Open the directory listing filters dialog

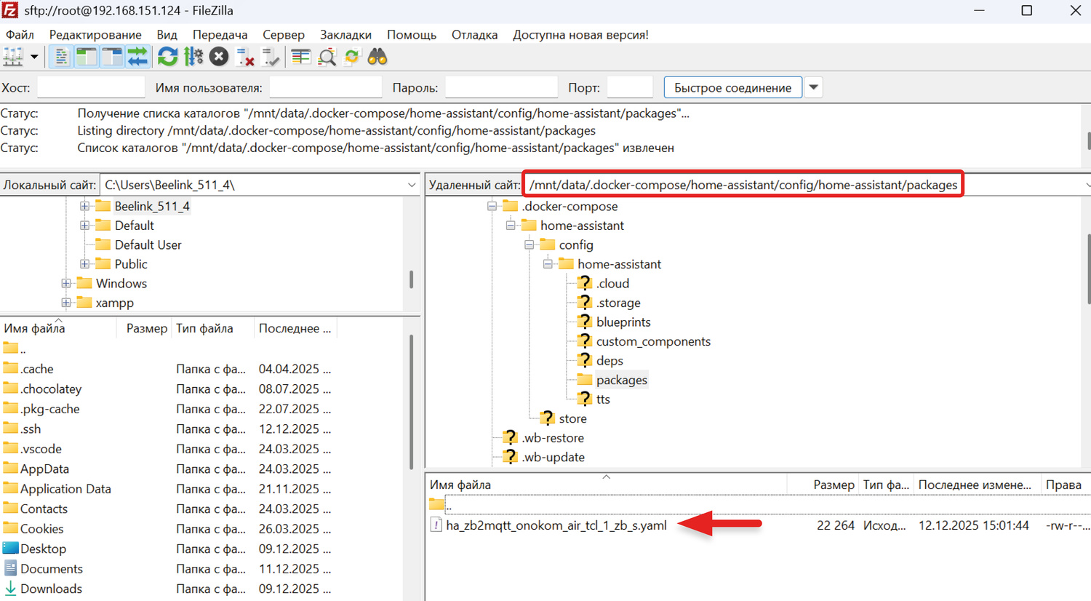click(x=301, y=57)
